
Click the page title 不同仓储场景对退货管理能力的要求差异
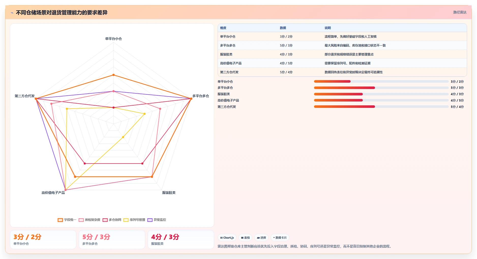click(62, 12)
